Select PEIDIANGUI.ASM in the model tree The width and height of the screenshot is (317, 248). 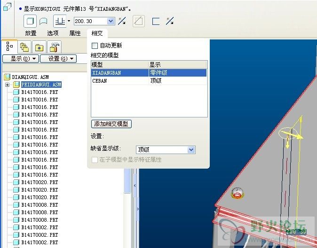pyautogui.click(x=41, y=85)
